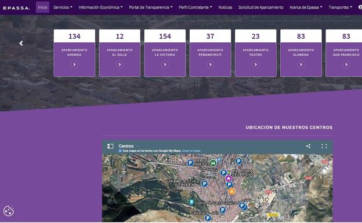Open the arrow on Aparcamiento Avenida card
The width and height of the screenshot is (362, 223).
(x=74, y=64)
